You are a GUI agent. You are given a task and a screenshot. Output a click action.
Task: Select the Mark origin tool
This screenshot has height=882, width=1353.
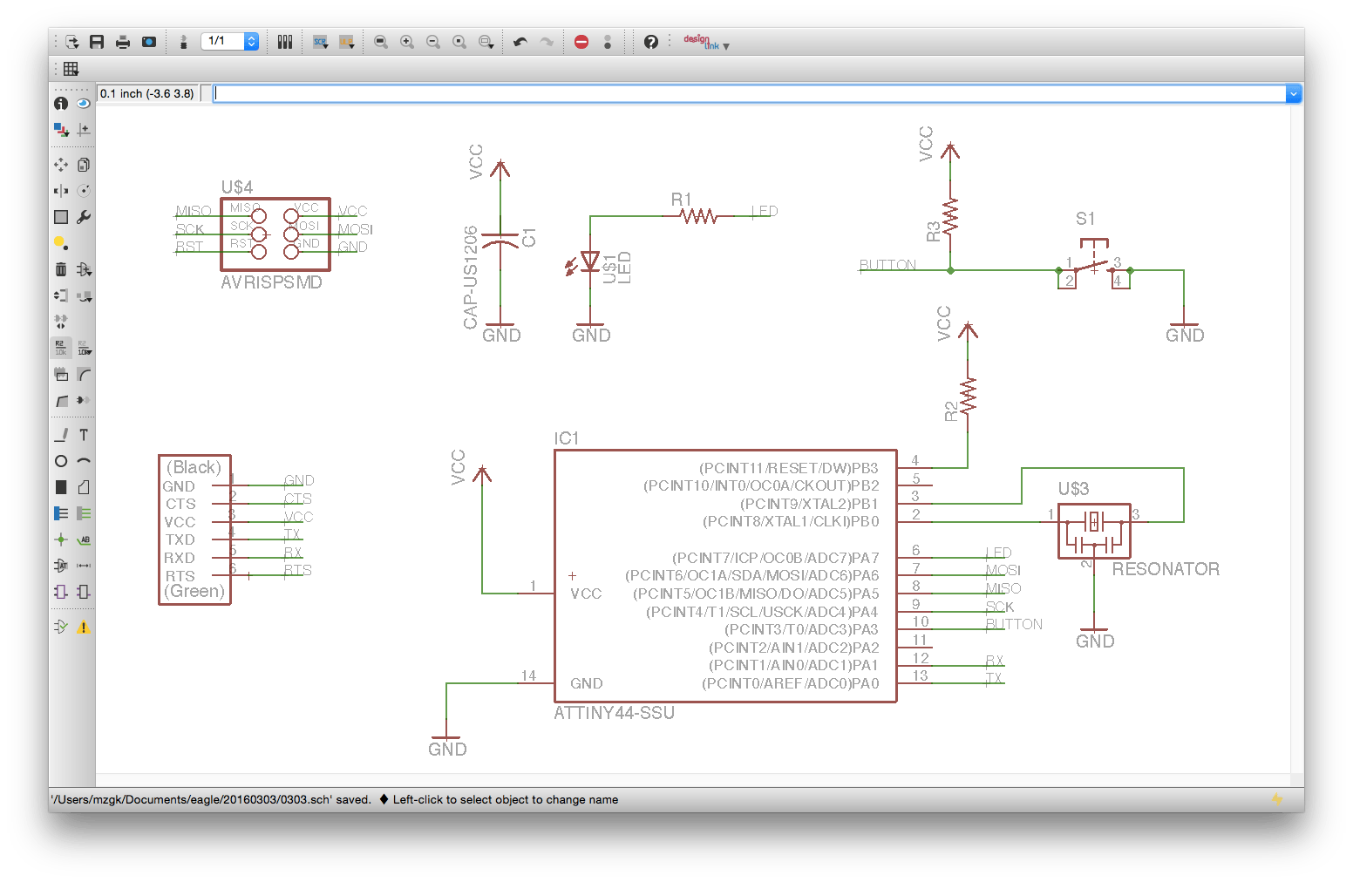click(84, 130)
